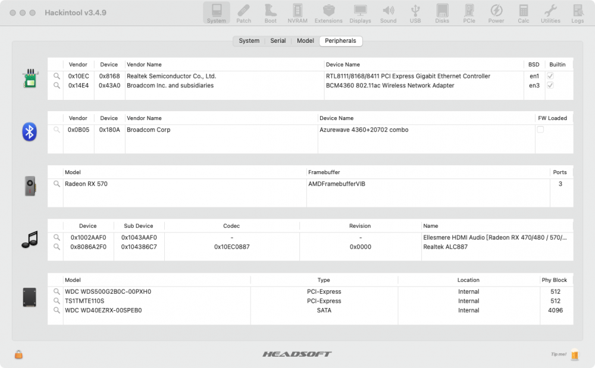Image resolution: width=595 pixels, height=368 pixels.
Task: Select the NVRAM toolbar icon
Action: [x=297, y=14]
